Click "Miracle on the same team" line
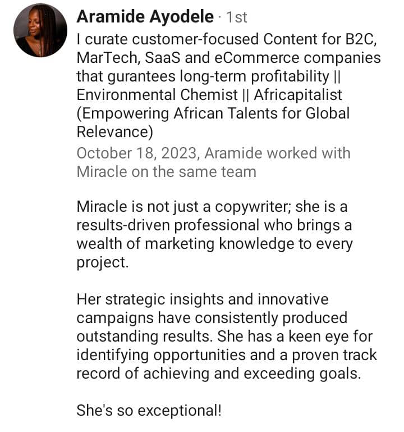This screenshot has height=432, width=404. click(166, 171)
